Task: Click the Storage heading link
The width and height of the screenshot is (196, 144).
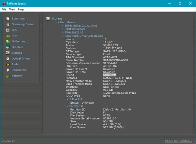Action: pyautogui.click(x=57, y=19)
